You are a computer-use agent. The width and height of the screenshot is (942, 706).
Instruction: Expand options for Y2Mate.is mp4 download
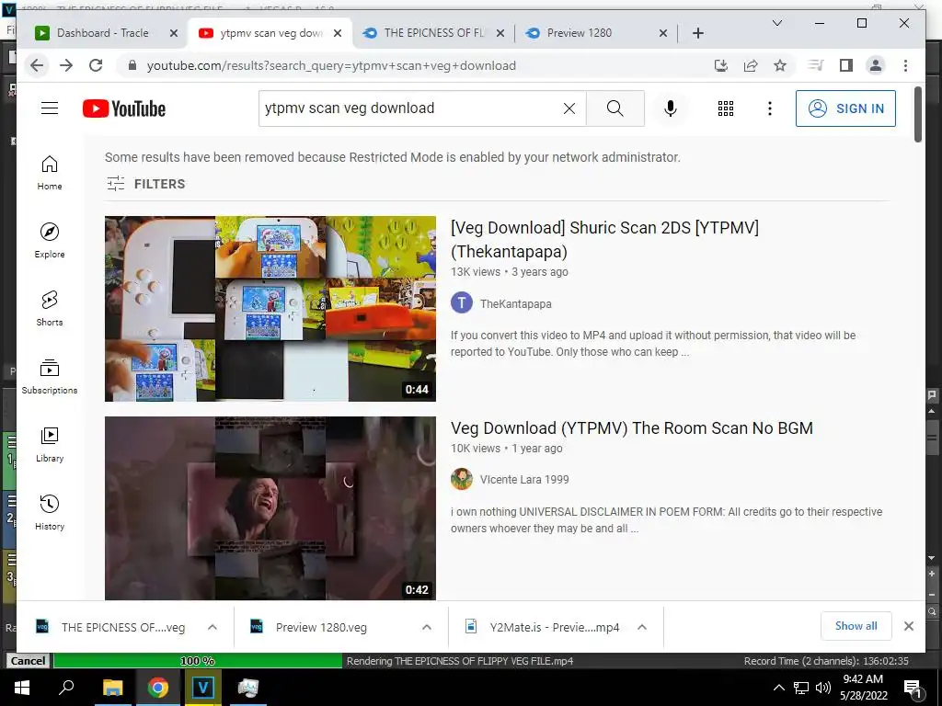(641, 627)
